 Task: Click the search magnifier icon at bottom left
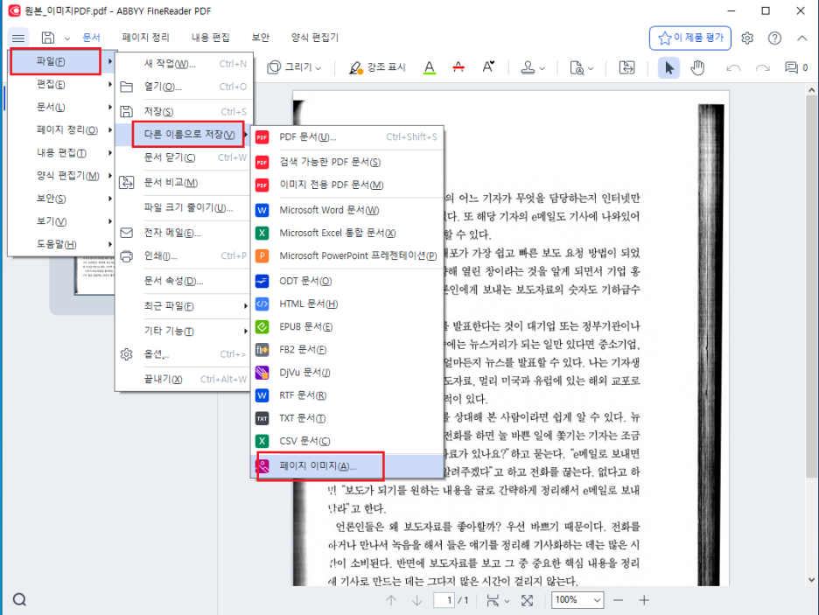click(19, 600)
